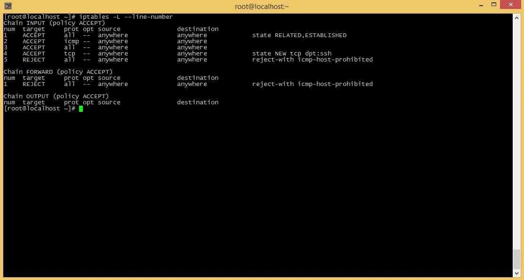Viewport: 524px width, 280px height.
Task: Click the root@localhost:~ window title
Action: tap(262, 6)
